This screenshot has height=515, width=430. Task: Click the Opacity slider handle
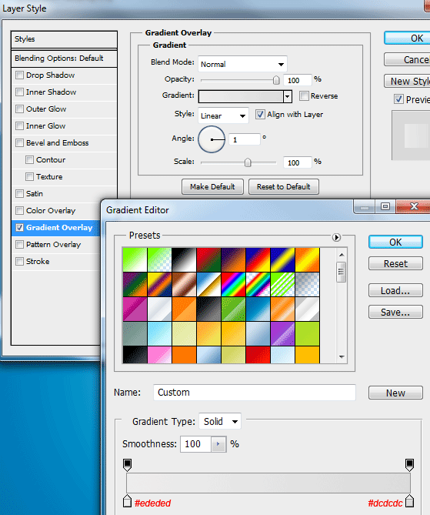point(276,80)
